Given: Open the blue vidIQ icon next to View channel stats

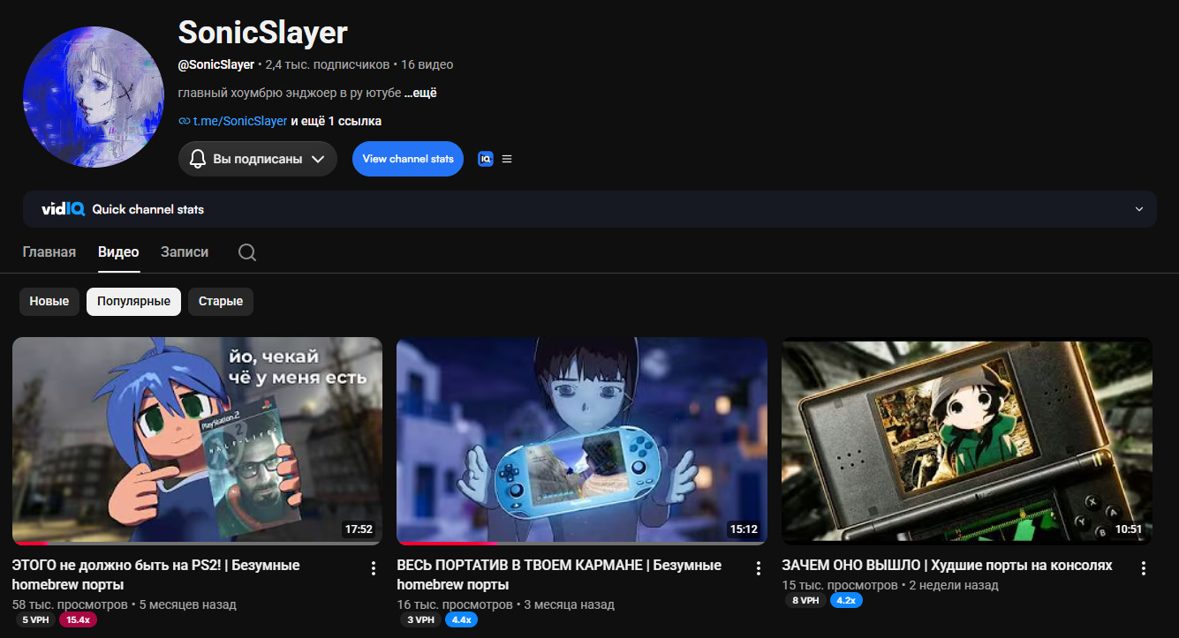Looking at the screenshot, I should (x=485, y=159).
